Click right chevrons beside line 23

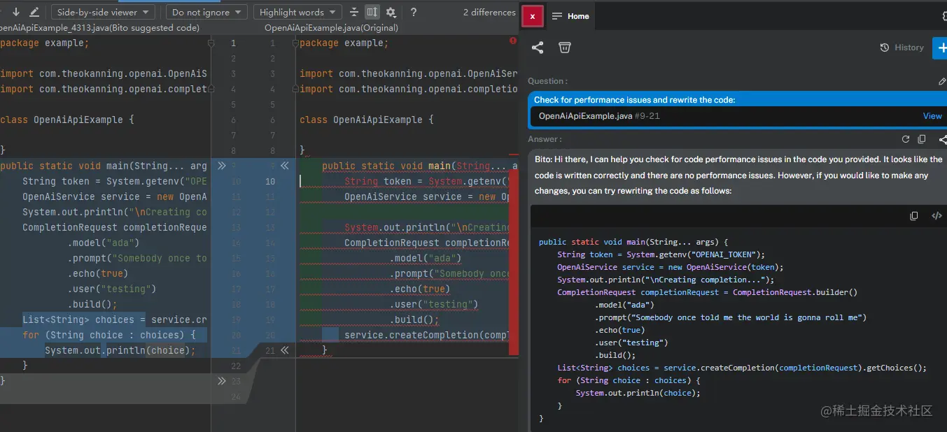pyautogui.click(x=221, y=381)
